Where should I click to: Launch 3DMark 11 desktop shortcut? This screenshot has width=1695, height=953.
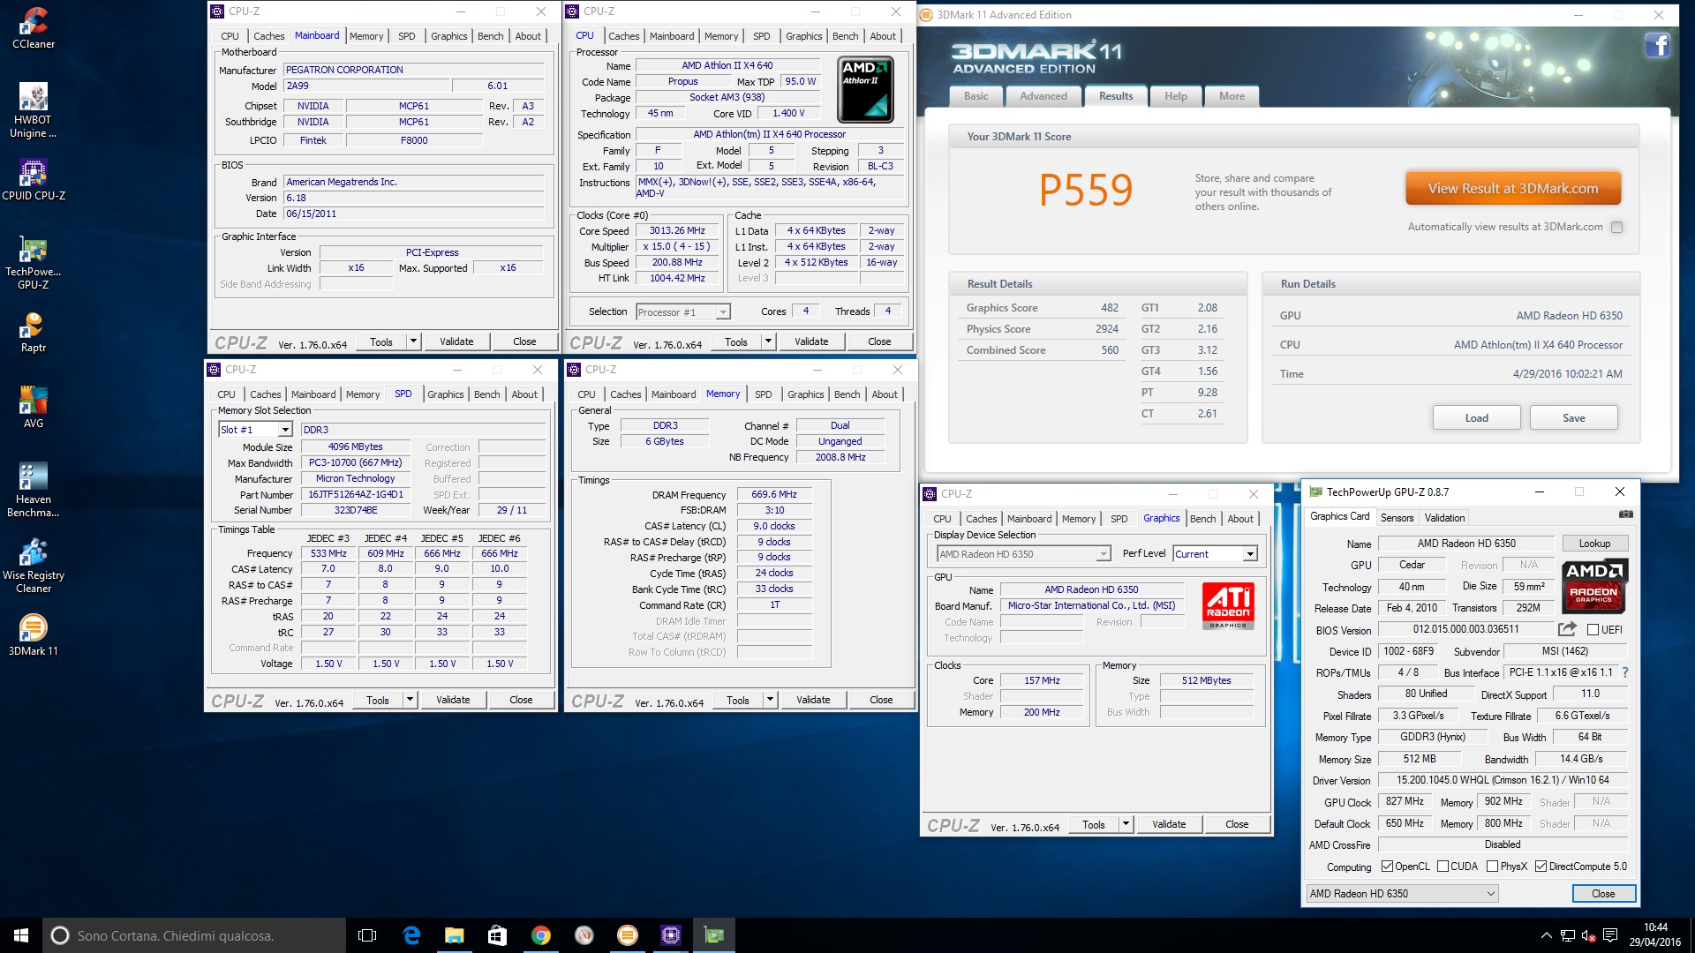[34, 635]
